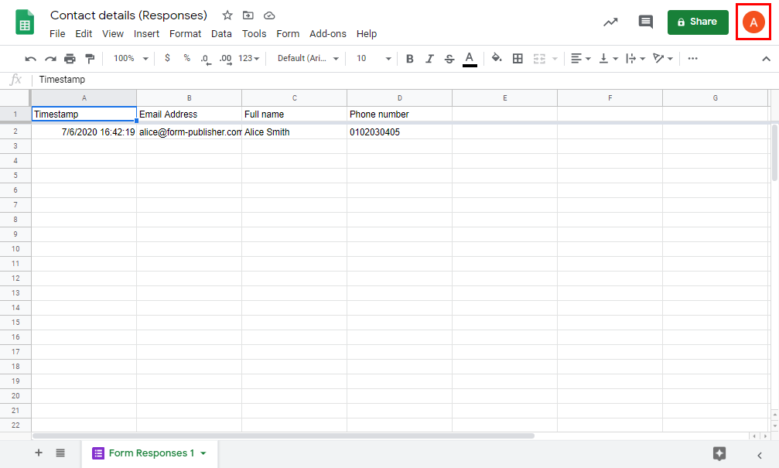Click the document title Contact details (Responses)

click(128, 15)
